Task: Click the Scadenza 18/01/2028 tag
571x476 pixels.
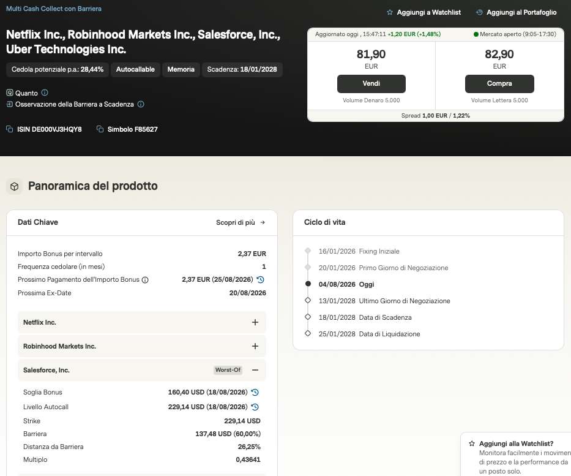Action: click(242, 69)
